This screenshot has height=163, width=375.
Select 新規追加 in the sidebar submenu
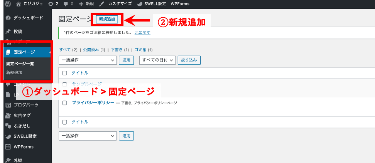[14, 72]
